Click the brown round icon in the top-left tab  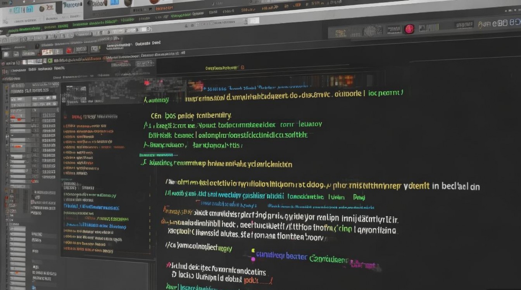click(x=42, y=9)
